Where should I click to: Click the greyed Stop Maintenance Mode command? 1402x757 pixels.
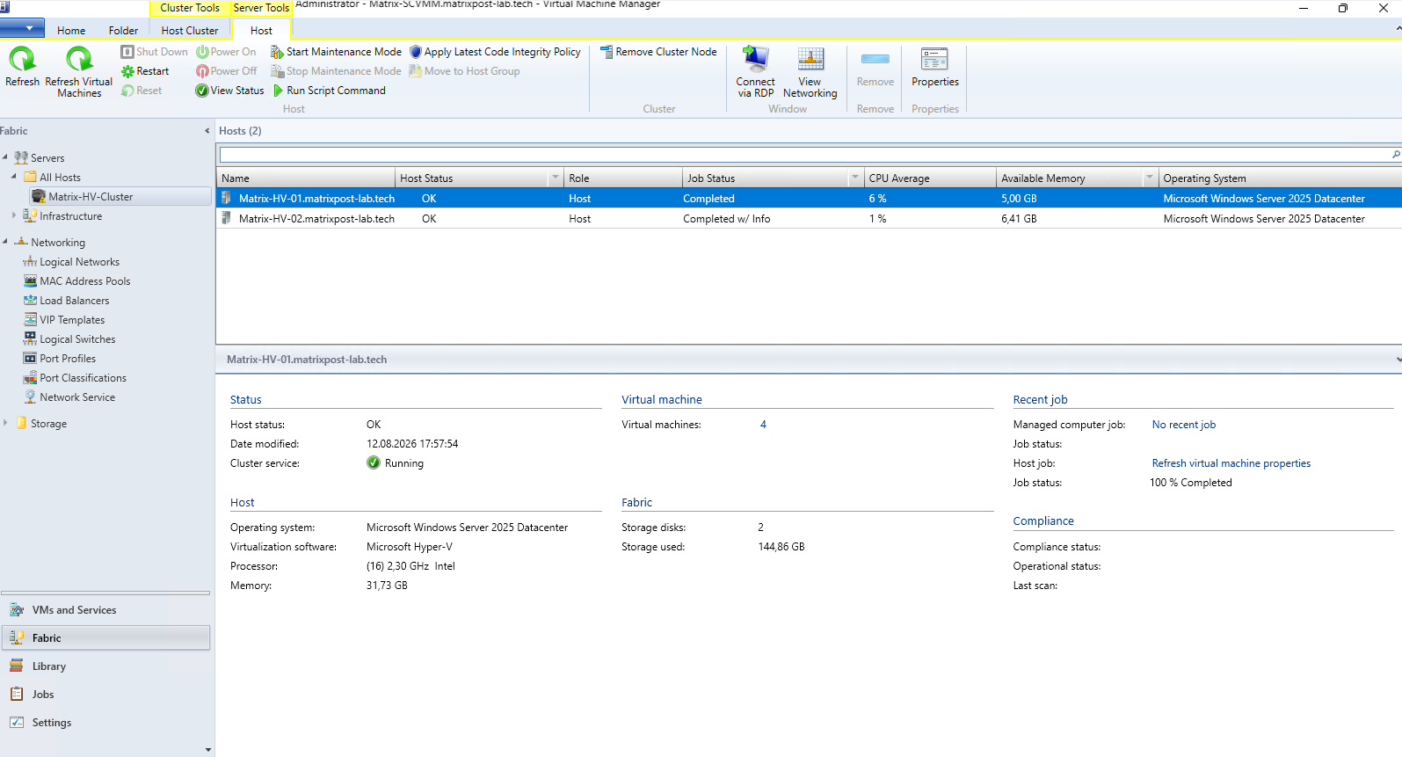336,71
